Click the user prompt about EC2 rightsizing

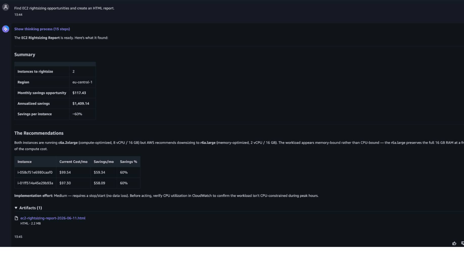[64, 8]
